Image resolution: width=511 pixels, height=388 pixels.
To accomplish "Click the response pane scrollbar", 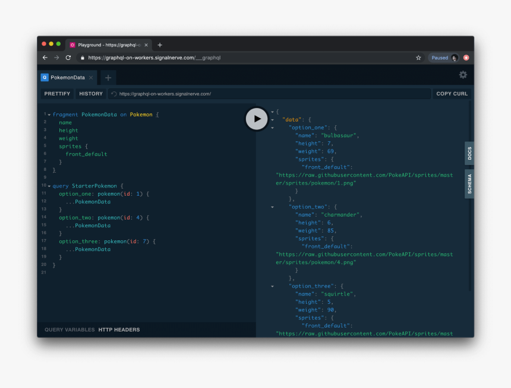I will 469,195.
